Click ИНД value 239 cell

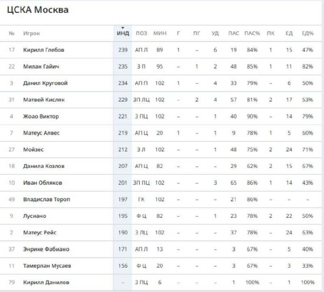(122, 50)
